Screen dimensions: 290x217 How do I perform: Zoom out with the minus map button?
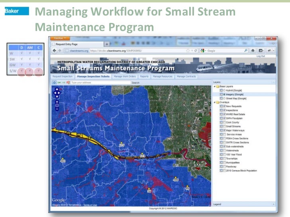[57, 109]
